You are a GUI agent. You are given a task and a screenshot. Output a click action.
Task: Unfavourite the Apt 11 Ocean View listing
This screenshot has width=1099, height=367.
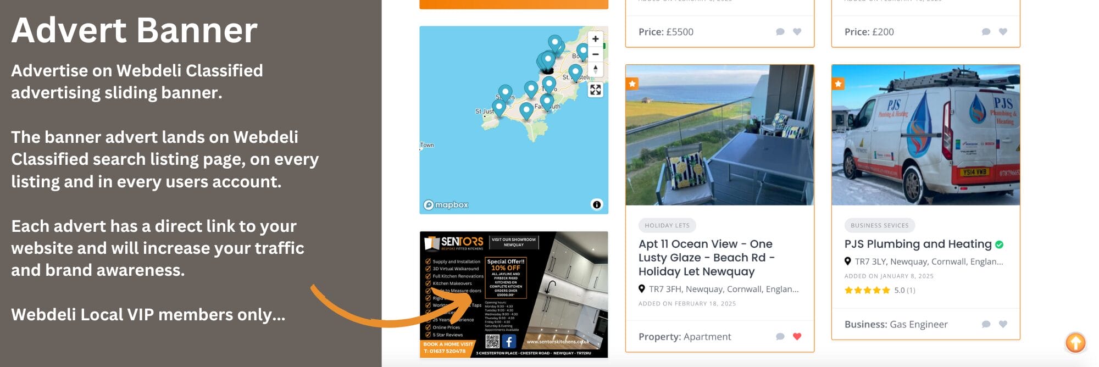point(797,336)
